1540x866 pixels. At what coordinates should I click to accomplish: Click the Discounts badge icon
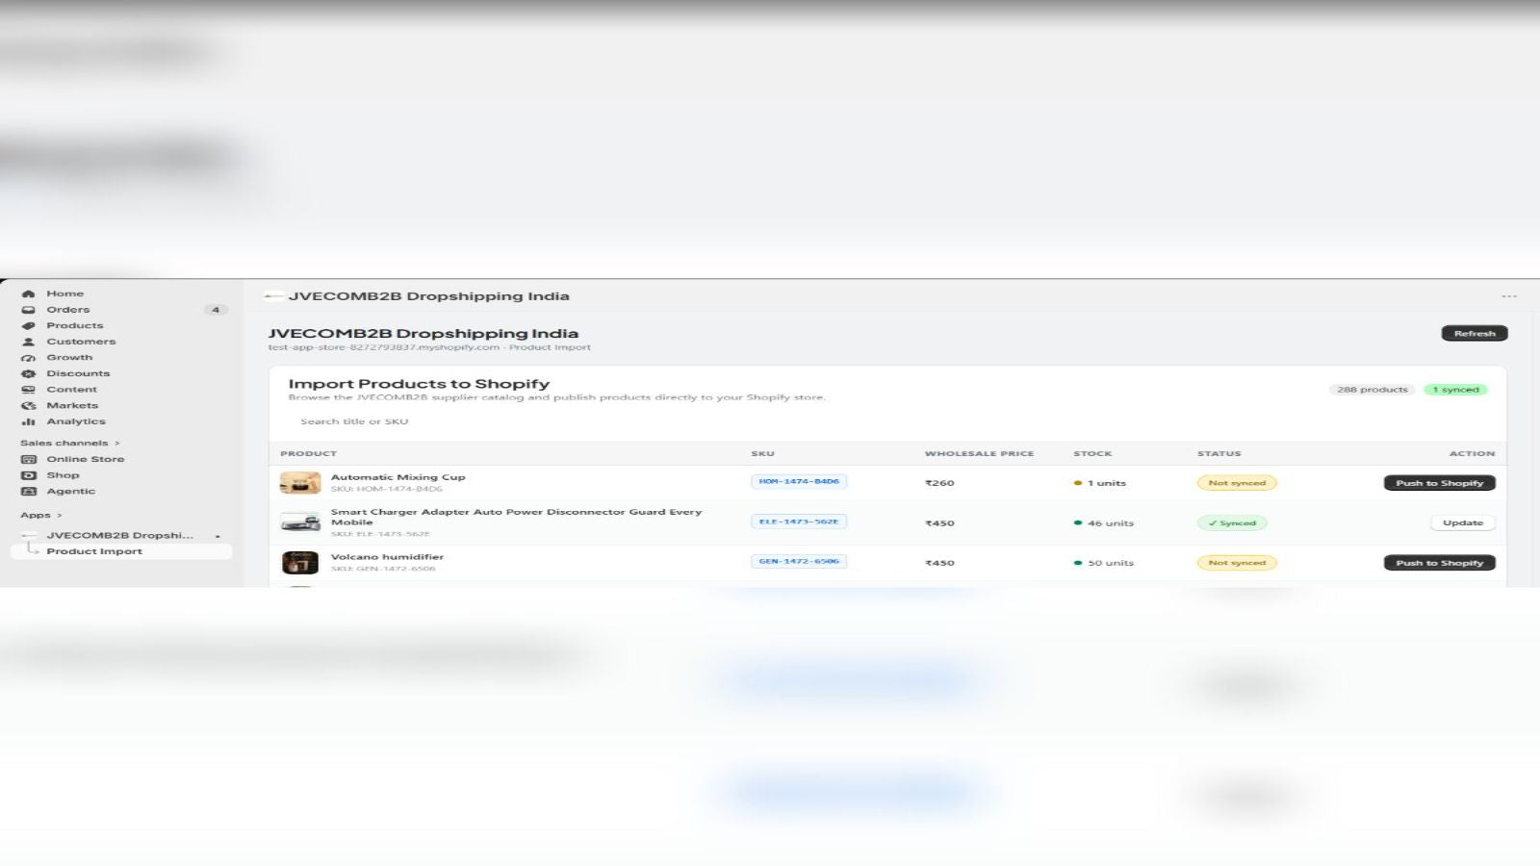[28, 373]
